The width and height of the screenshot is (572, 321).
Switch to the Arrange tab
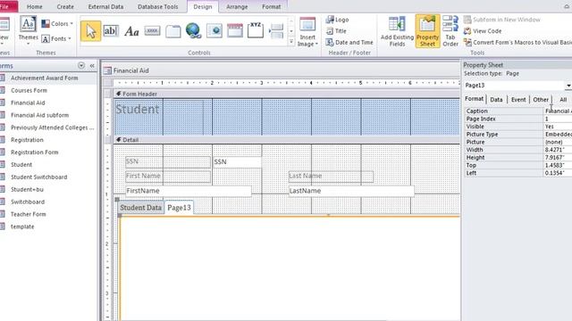click(237, 6)
